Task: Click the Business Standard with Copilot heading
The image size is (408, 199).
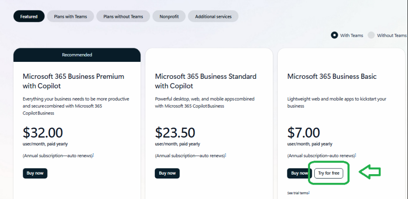Action: (x=206, y=81)
